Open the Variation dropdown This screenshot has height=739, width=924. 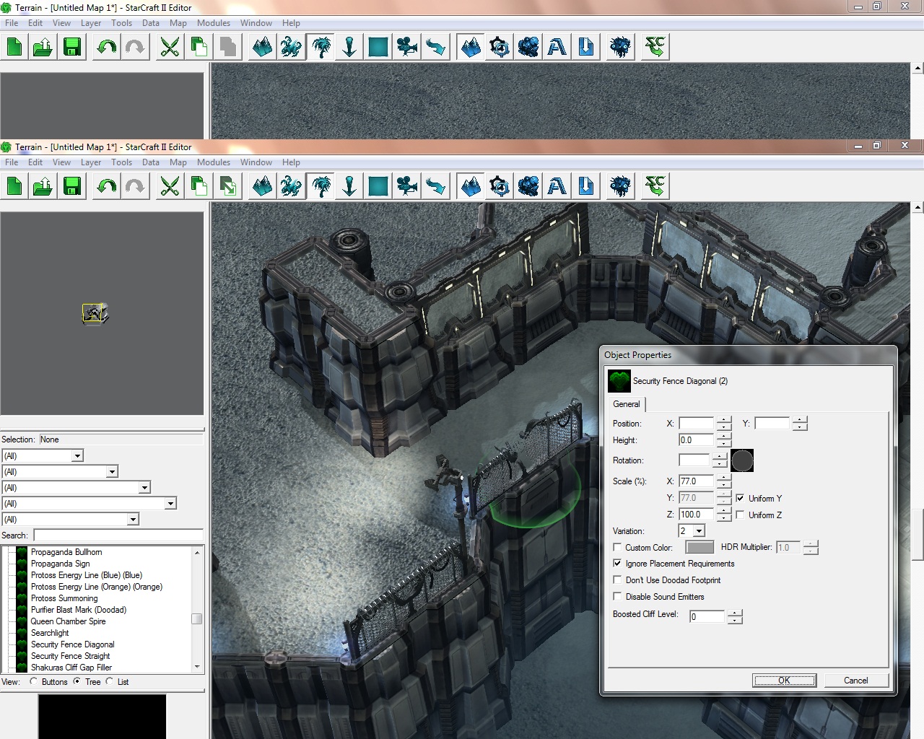tap(699, 531)
